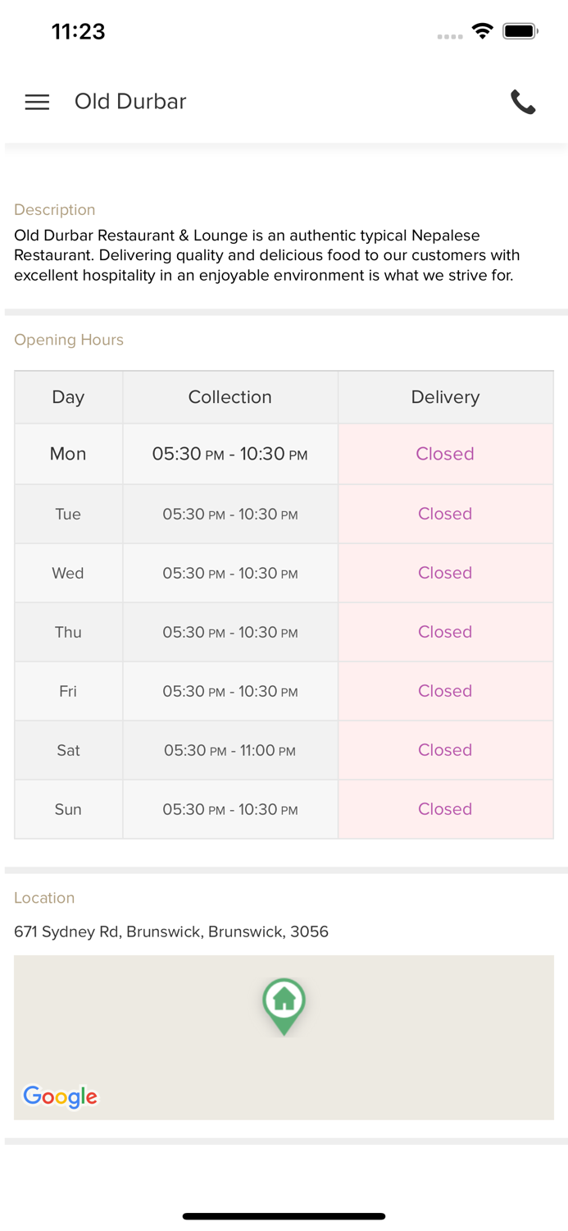The height and width of the screenshot is (1231, 568).
Task: Tap the green home map pin
Action: pos(284,1002)
